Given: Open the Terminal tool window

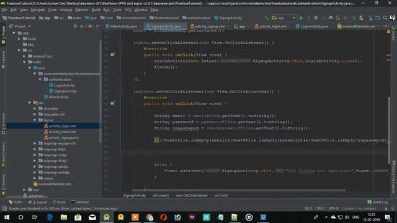Looking at the screenshot, I should pos(80,202).
